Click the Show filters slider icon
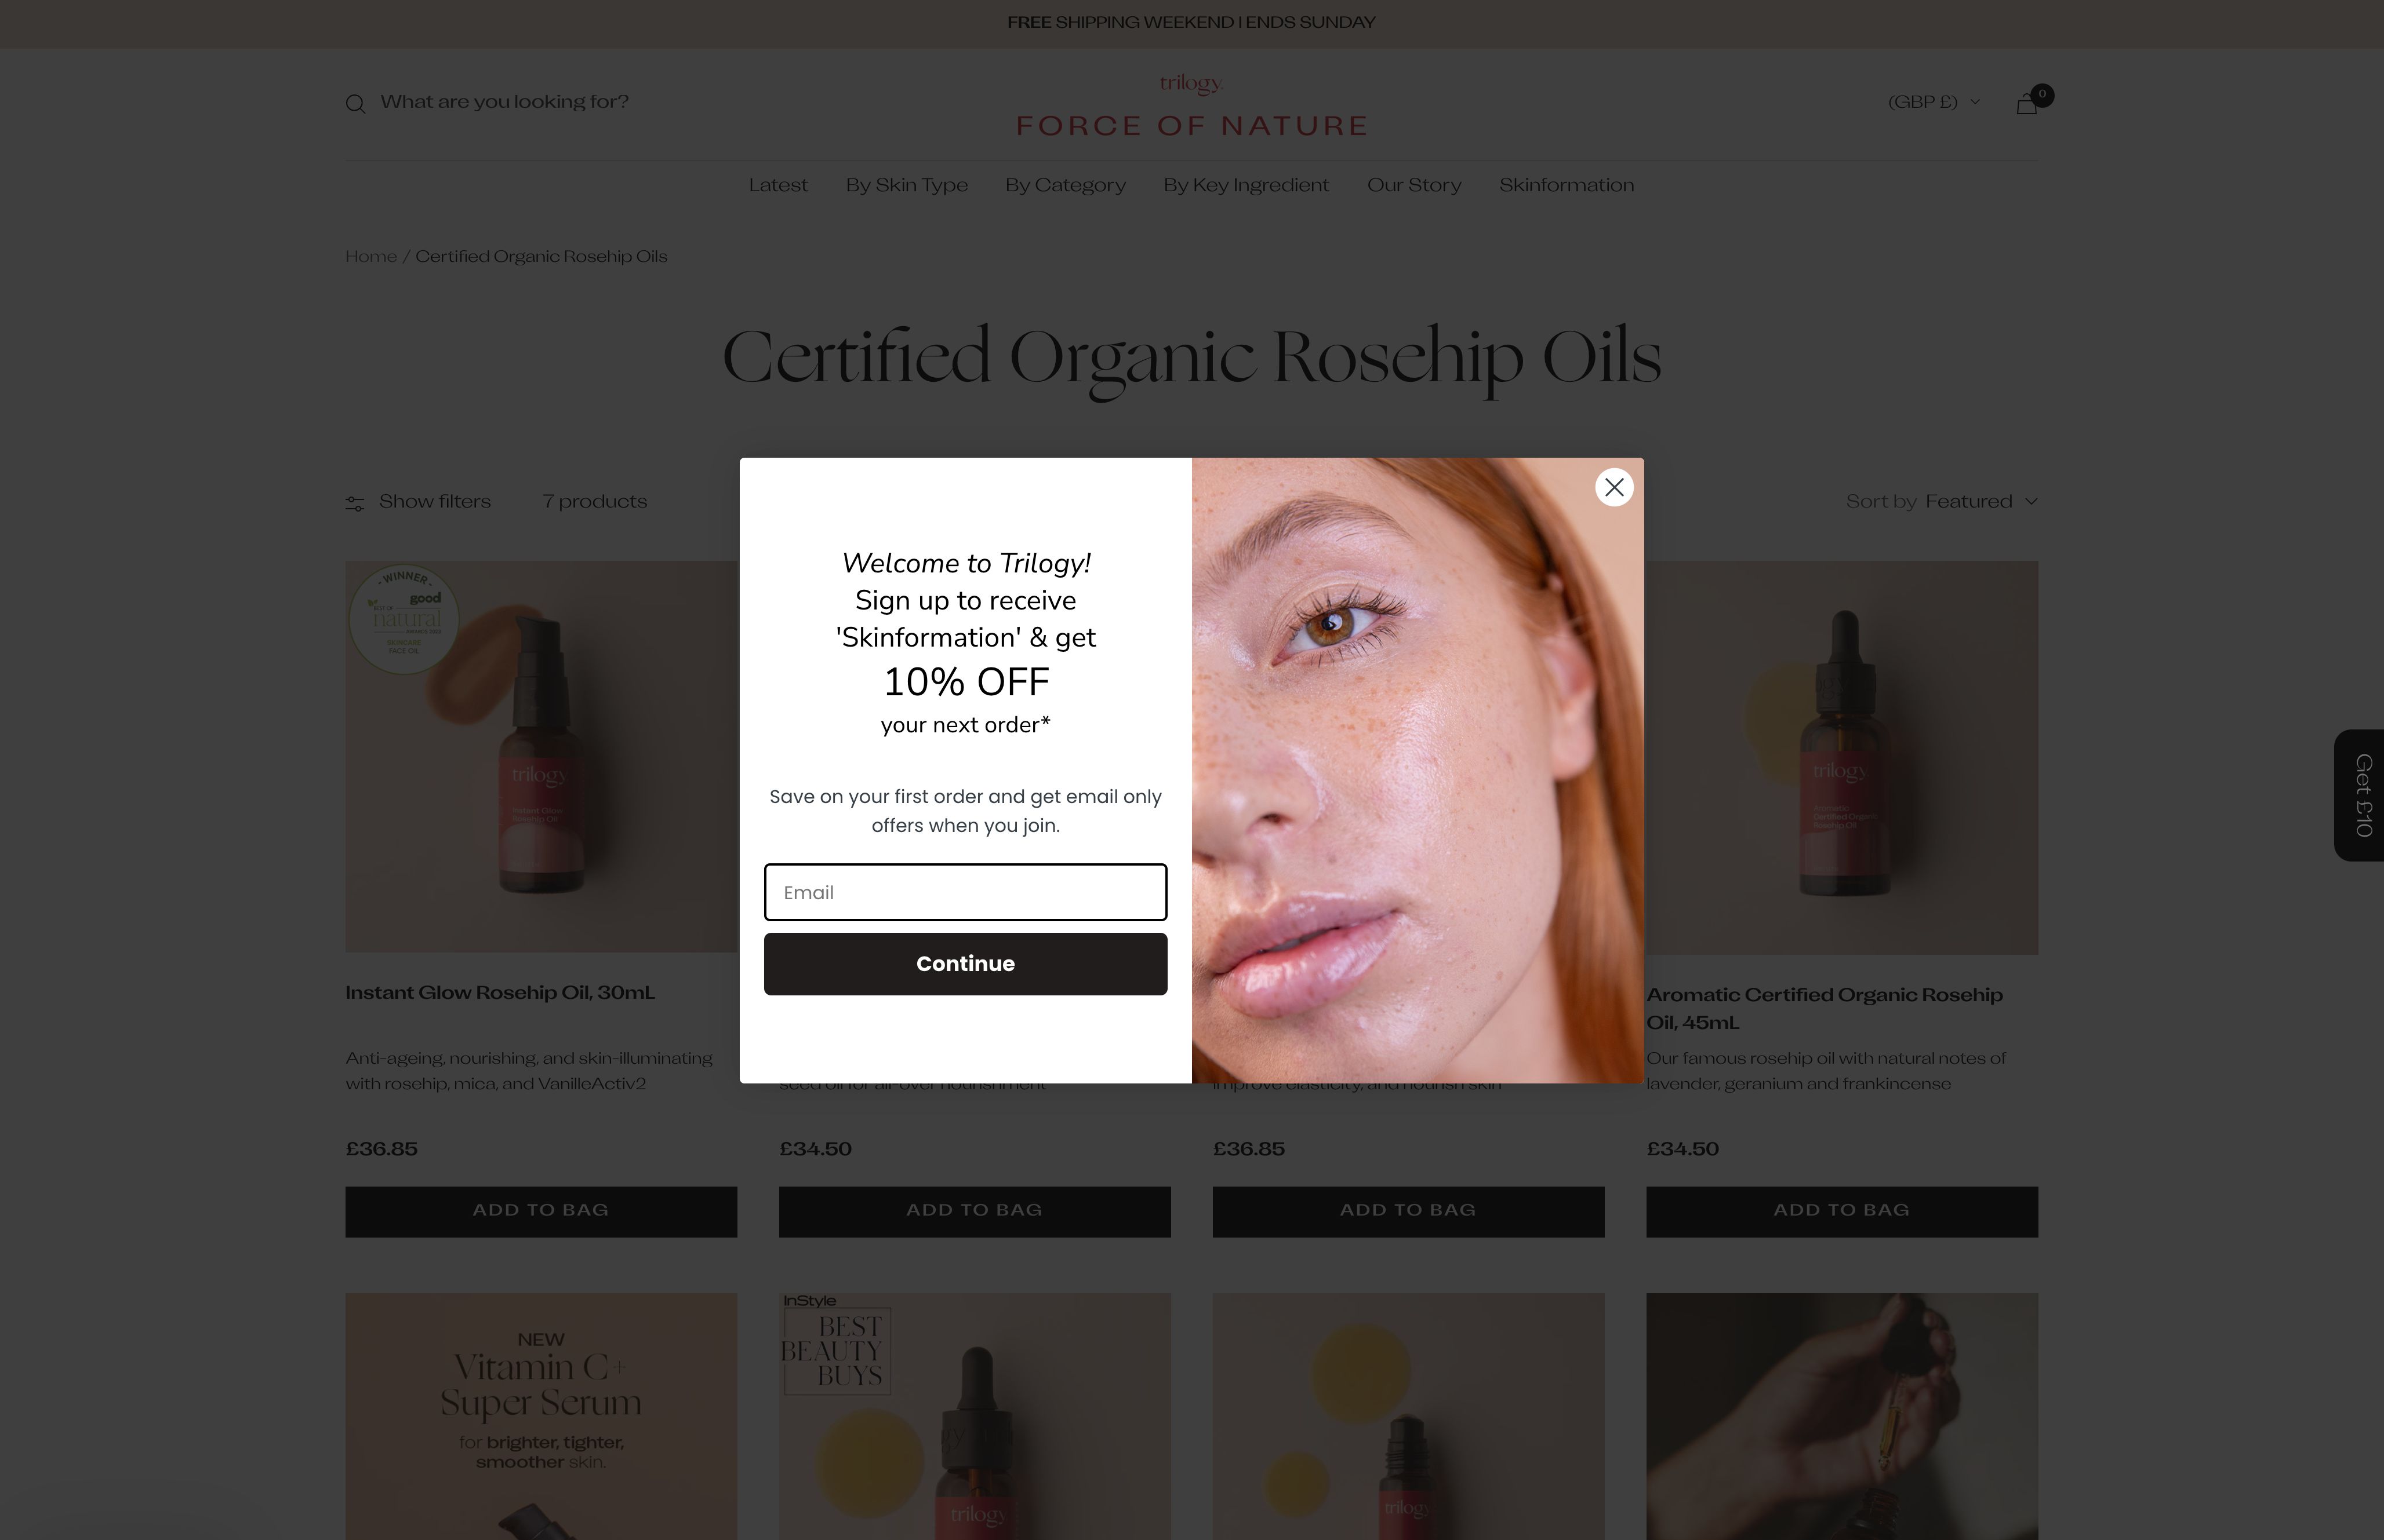This screenshot has height=1540, width=2384. tap(354, 503)
